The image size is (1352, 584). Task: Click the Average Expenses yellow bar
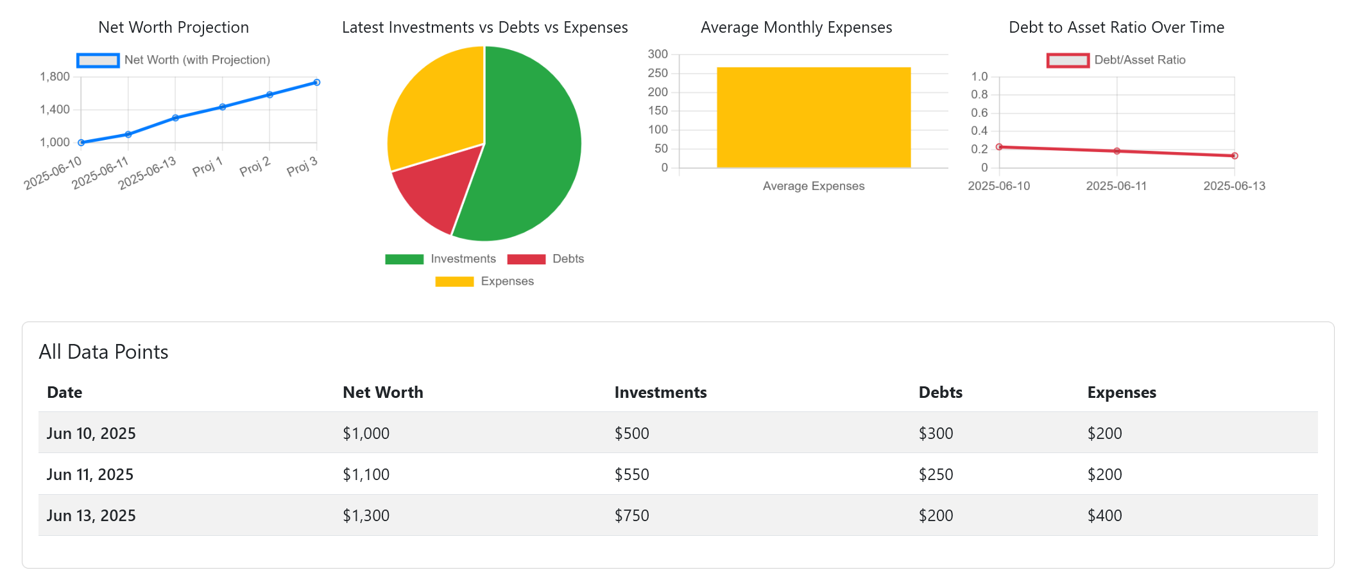pos(814,117)
